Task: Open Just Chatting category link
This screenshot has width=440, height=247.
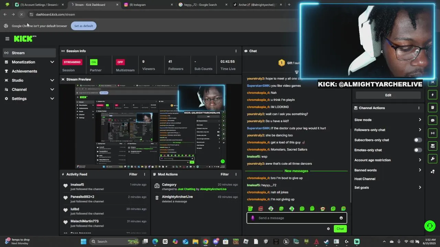Action: click(x=186, y=189)
